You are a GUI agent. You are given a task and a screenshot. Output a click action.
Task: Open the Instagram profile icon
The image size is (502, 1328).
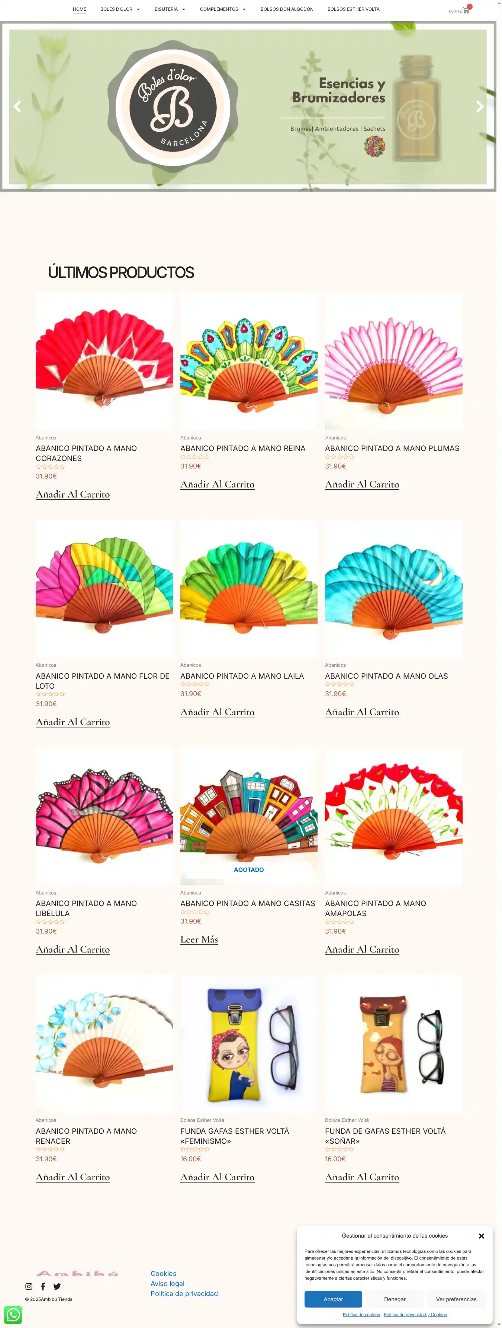point(29,1286)
